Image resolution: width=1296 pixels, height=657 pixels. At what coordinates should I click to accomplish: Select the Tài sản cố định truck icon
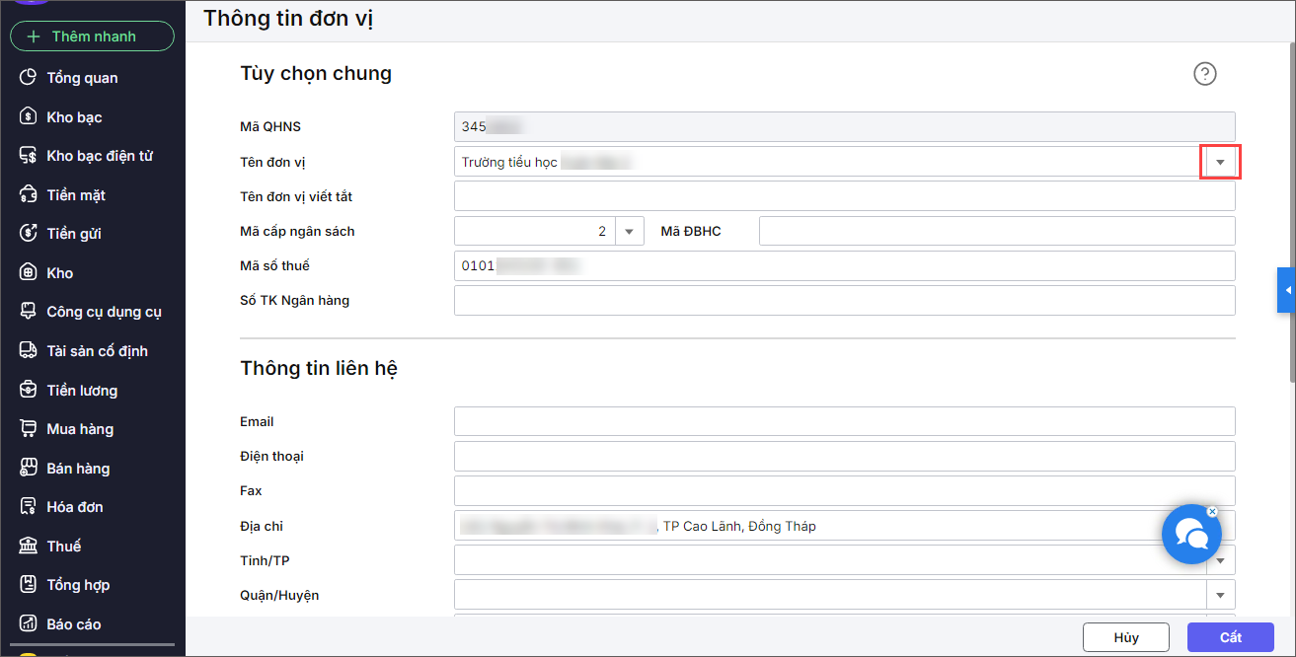pos(28,351)
